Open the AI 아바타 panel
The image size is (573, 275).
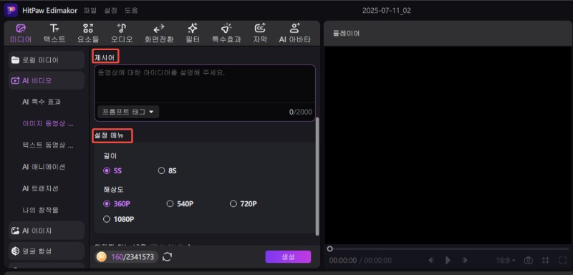tap(294, 34)
